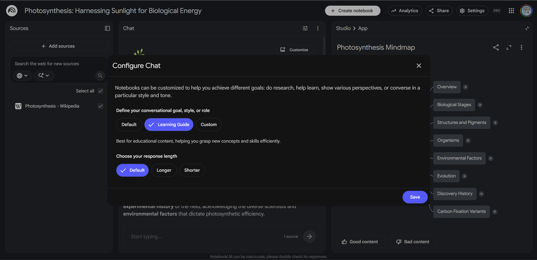This screenshot has width=537, height=260.
Task: Open the Photosynthesis - Wikipedia source
Action: tap(52, 106)
